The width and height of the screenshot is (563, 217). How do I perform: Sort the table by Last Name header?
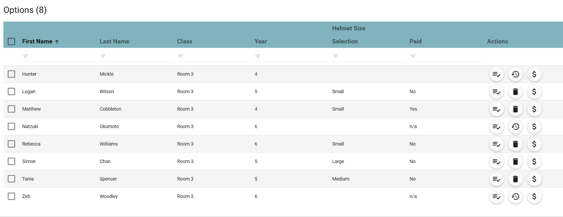pos(114,41)
